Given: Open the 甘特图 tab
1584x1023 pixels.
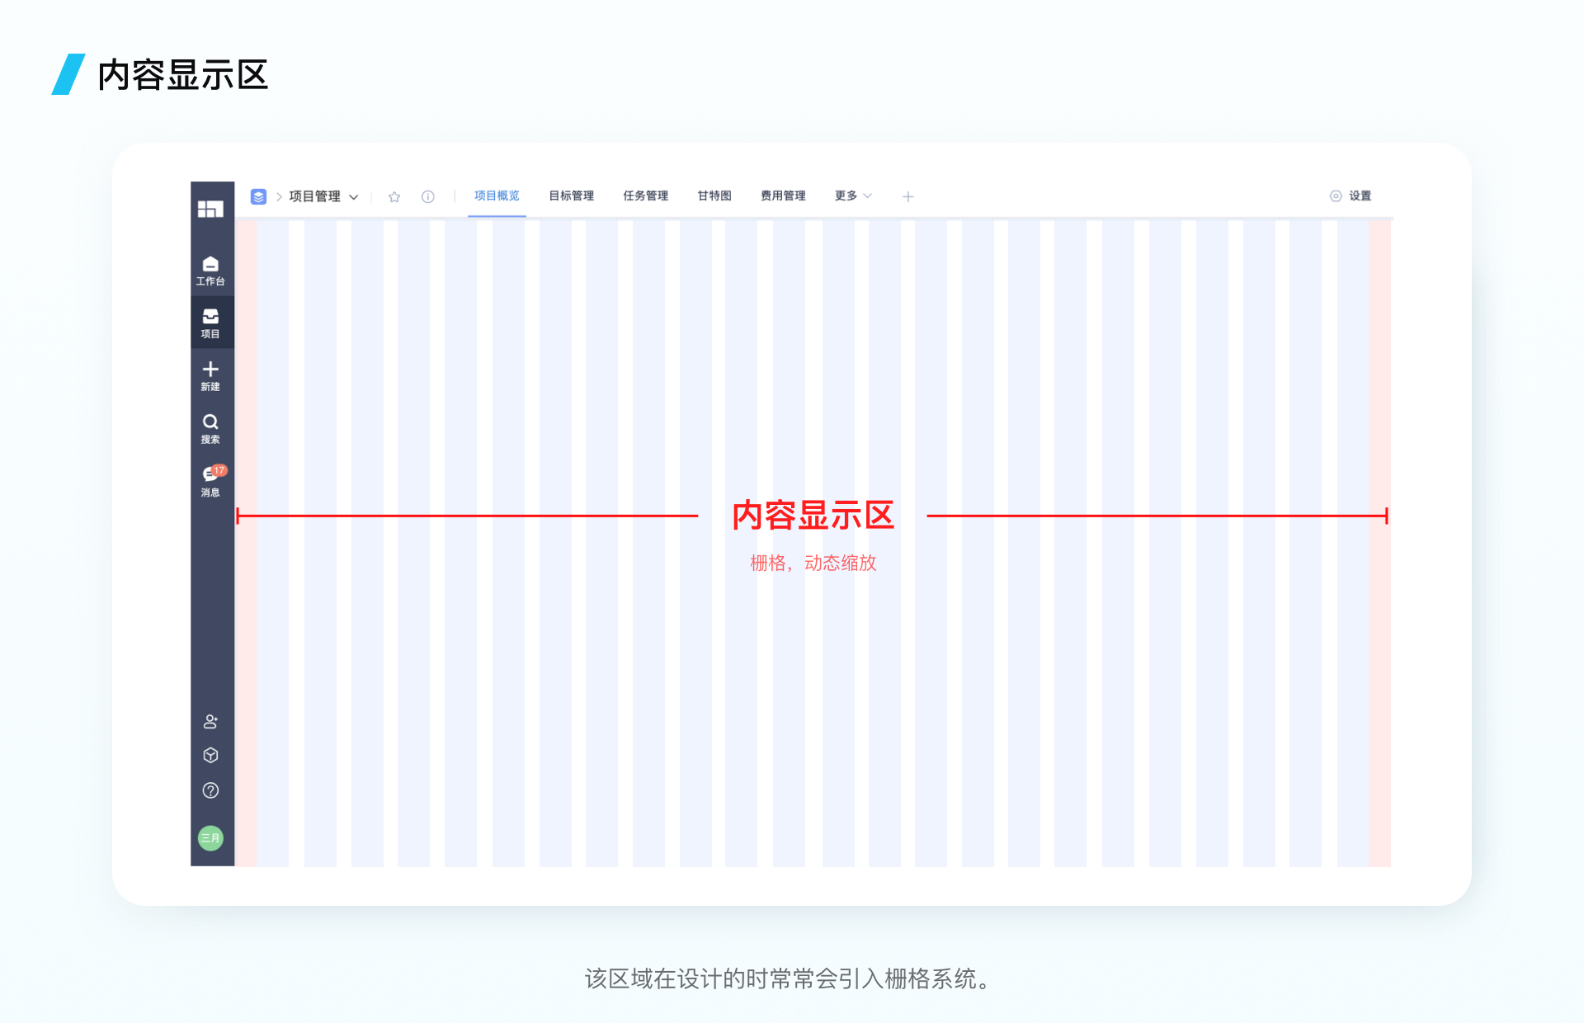Looking at the screenshot, I should (714, 196).
